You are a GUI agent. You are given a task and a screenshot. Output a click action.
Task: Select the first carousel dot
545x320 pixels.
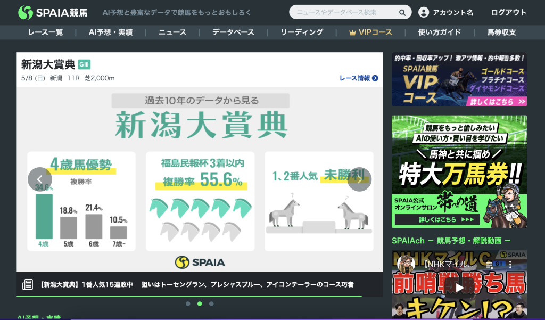188,303
